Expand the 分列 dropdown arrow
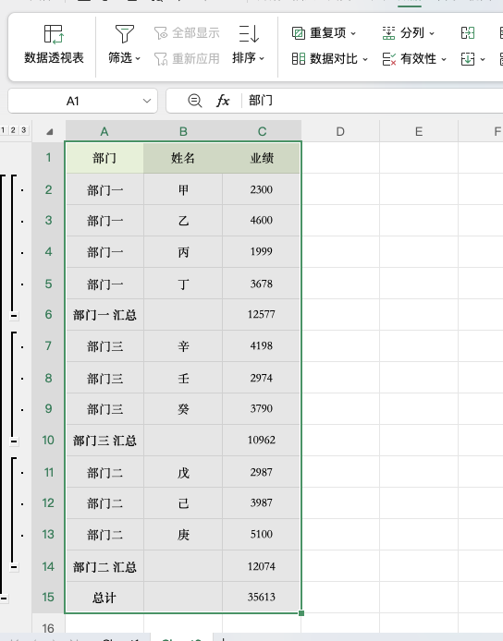 tap(432, 33)
